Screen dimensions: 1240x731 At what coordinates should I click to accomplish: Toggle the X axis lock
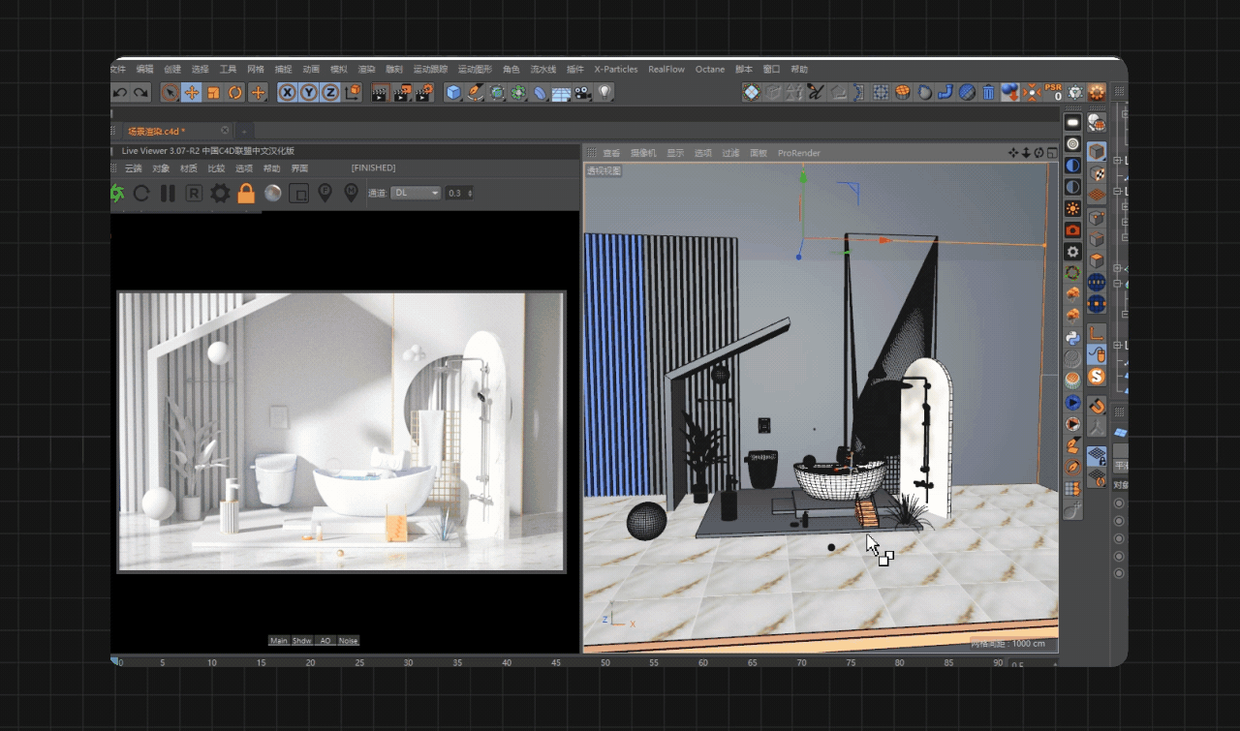point(287,93)
